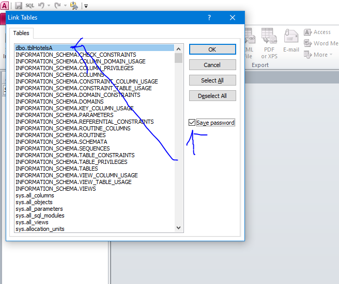Select INFORMATION_SCHEMA.REFERENTIAL_CONSTRAINTS row
This screenshot has width=339, height=284.
tap(95, 122)
